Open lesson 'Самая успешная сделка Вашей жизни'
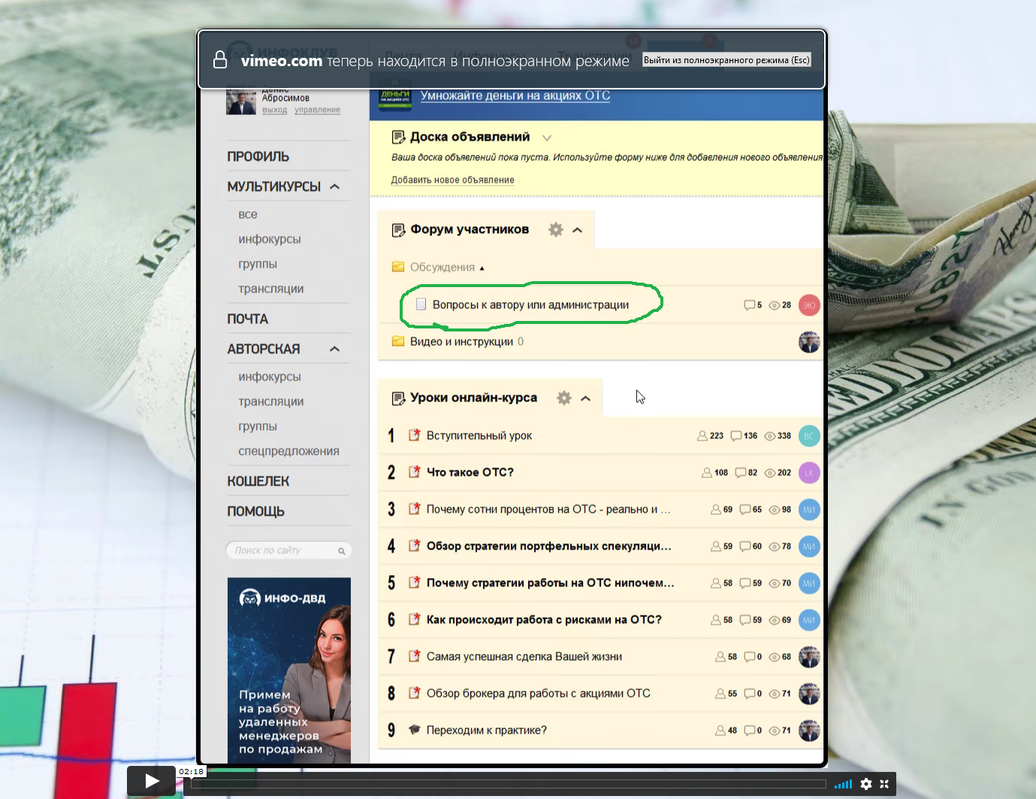1036x799 pixels. click(524, 656)
